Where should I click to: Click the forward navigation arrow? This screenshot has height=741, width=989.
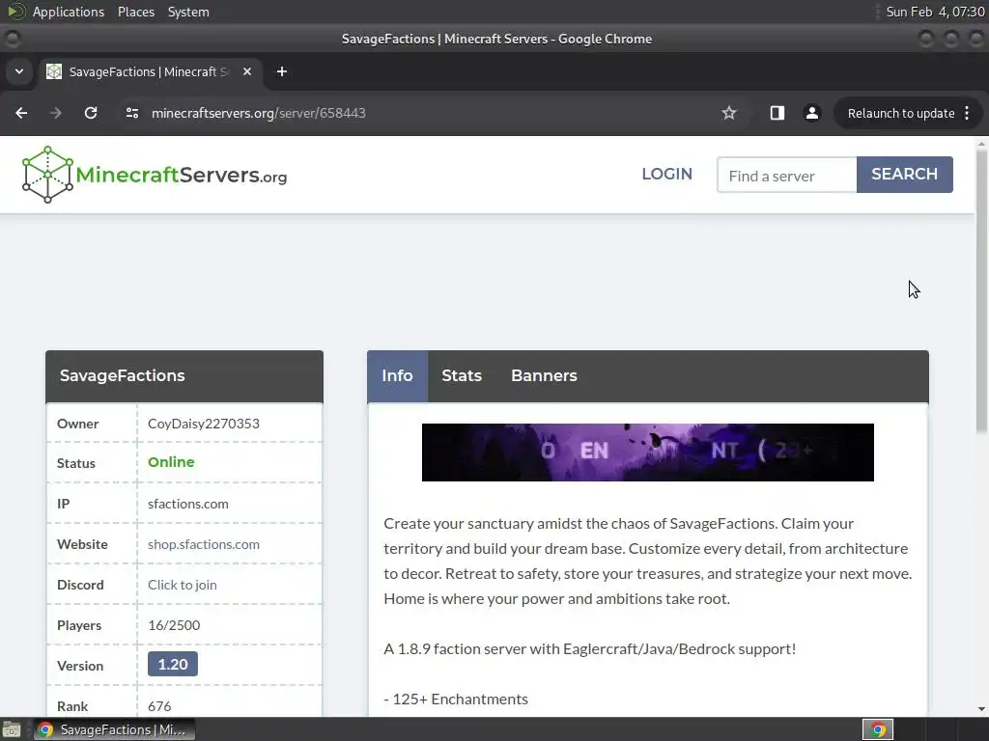(x=55, y=113)
